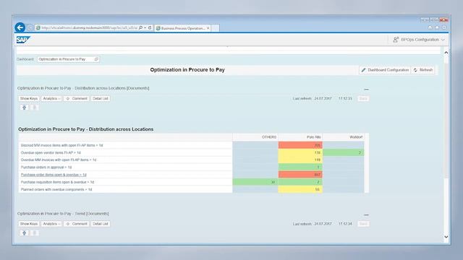Click page scrollbar down arrow
The width and height of the screenshot is (463, 260).
446,237
